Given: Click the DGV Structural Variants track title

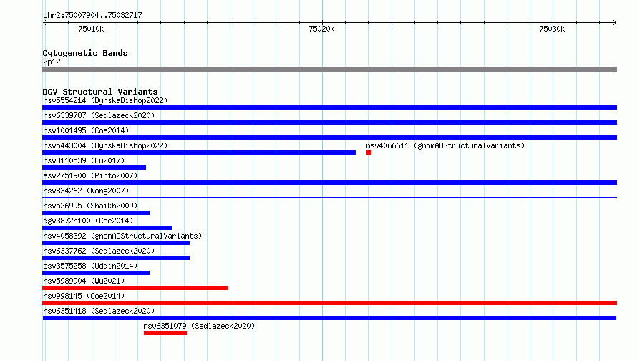Looking at the screenshot, I should click(100, 92).
